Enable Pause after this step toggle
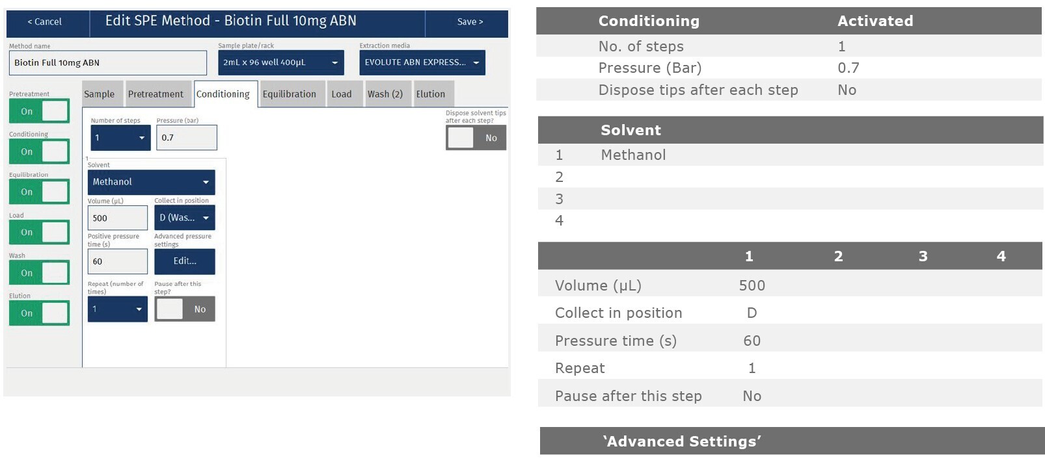 (x=184, y=309)
